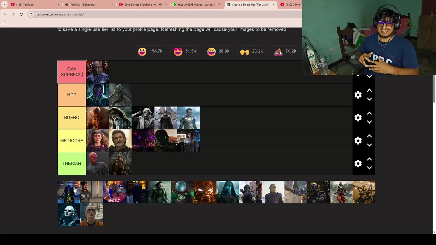This screenshot has width=436, height=245.
Task: Move BUENO row down with chevron
Action: point(369,122)
